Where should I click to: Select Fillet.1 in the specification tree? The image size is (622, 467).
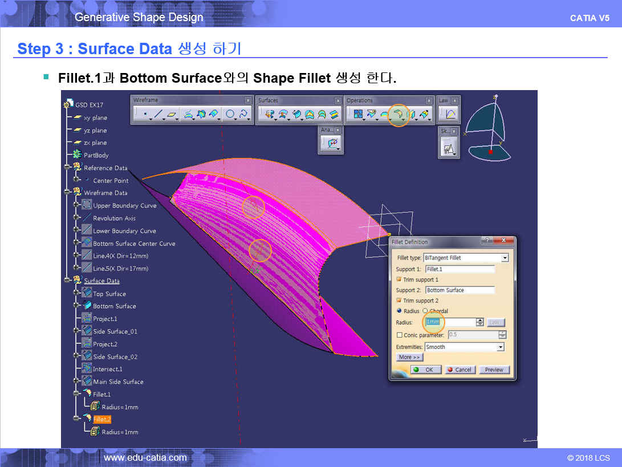(x=101, y=394)
